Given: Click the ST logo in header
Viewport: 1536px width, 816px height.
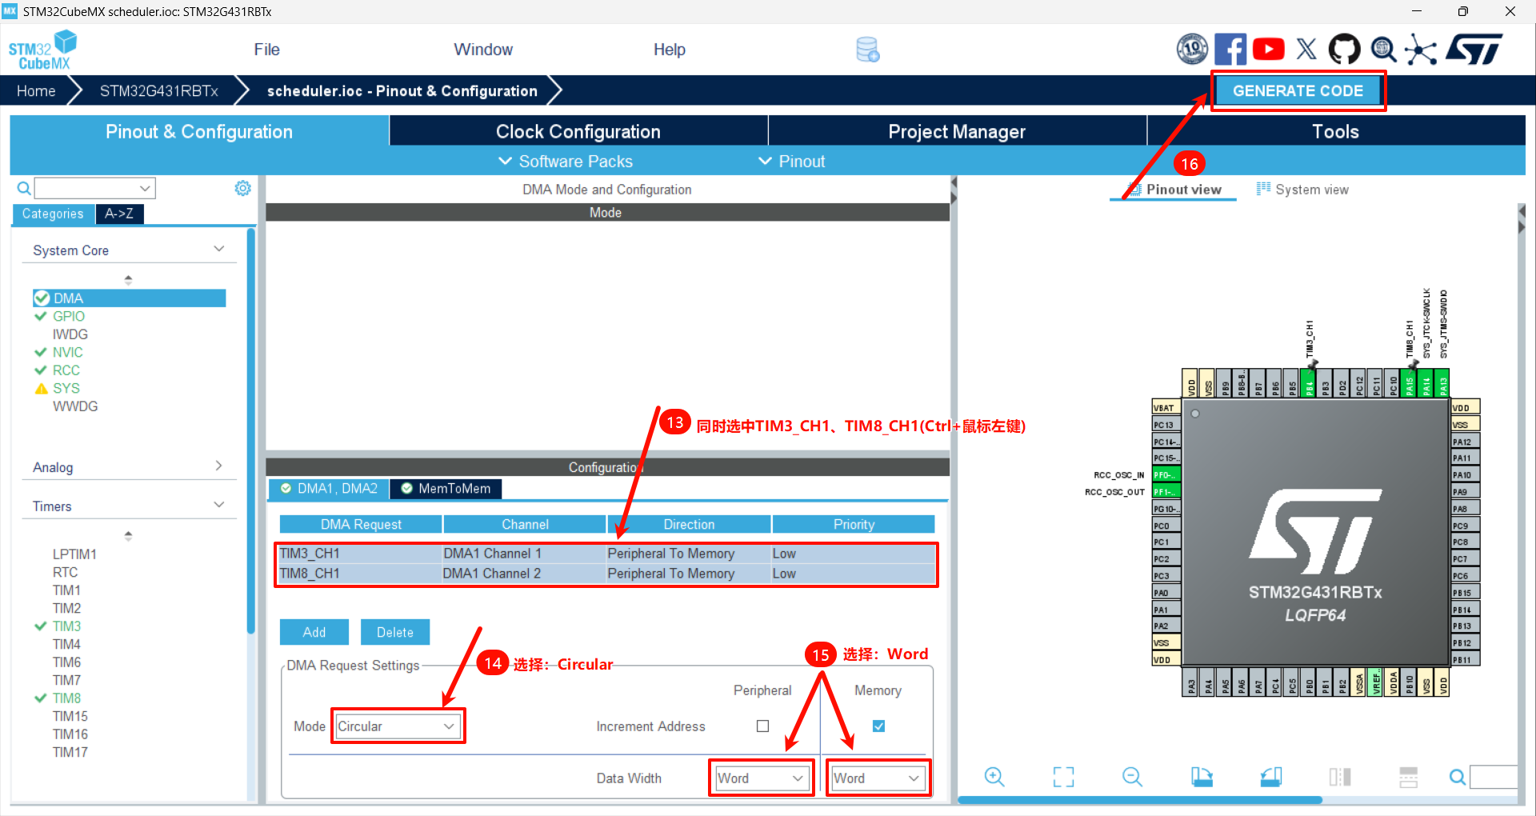Looking at the screenshot, I should [x=1474, y=49].
